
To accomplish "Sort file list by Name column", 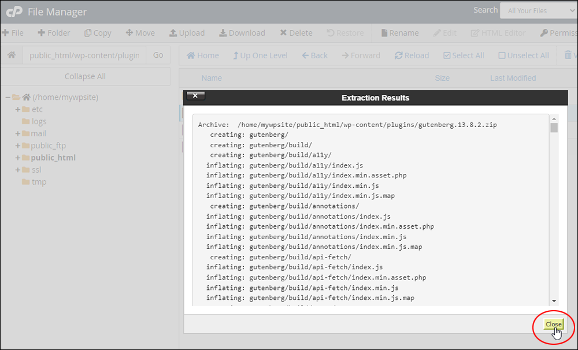I will click(212, 78).
